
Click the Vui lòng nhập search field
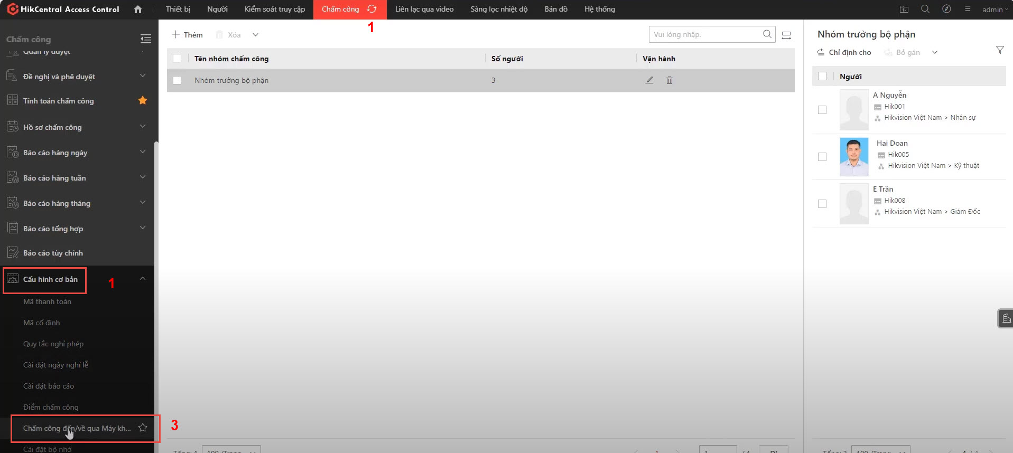(x=704, y=34)
